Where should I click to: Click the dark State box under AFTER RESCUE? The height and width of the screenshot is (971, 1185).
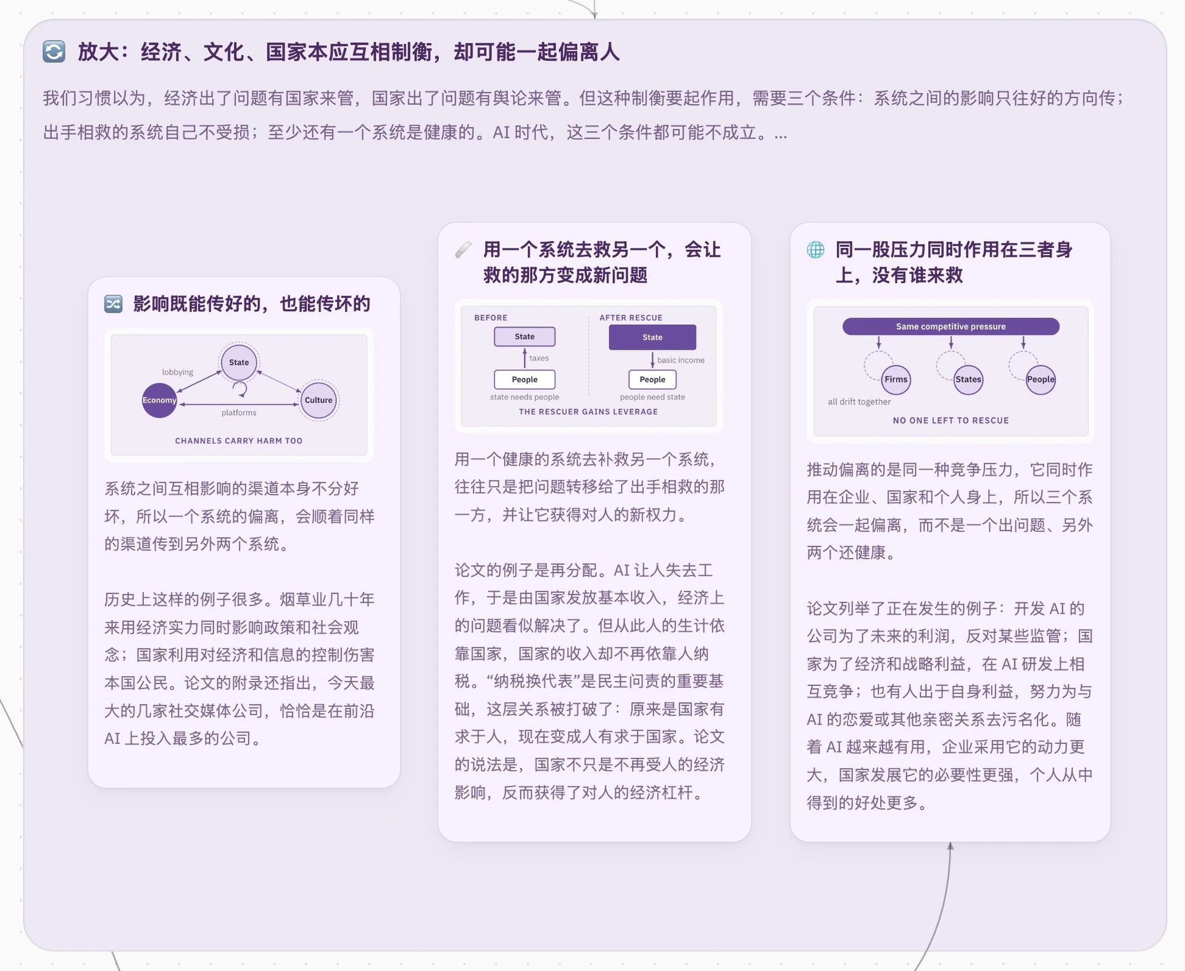pyautogui.click(x=652, y=337)
